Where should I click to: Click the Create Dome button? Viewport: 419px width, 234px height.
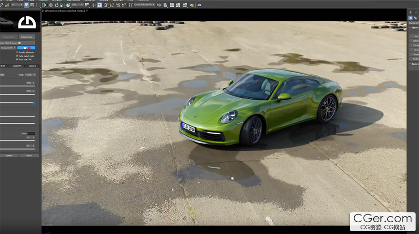click(x=9, y=37)
